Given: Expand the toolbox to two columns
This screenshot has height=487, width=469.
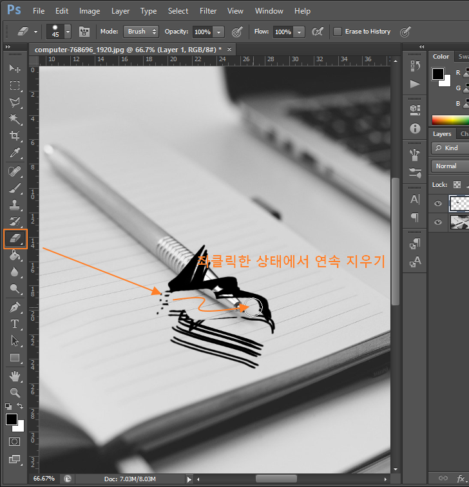Looking at the screenshot, I should coord(8,47).
